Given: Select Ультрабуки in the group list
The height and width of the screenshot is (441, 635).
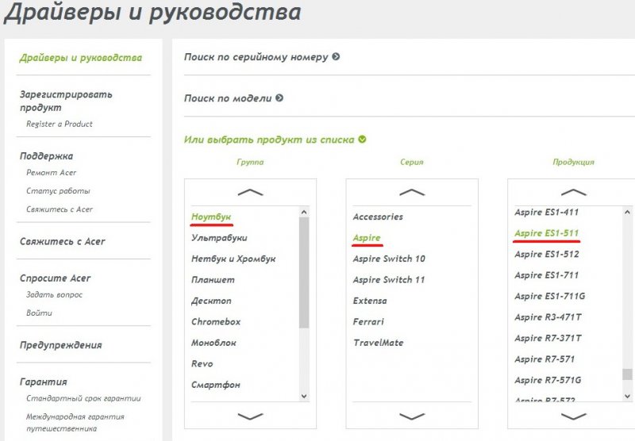Looking at the screenshot, I should [219, 238].
